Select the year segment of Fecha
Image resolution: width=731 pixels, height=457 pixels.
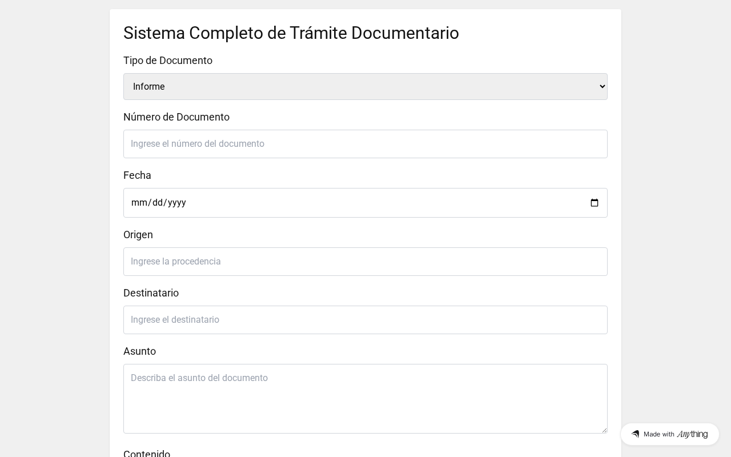(177, 203)
